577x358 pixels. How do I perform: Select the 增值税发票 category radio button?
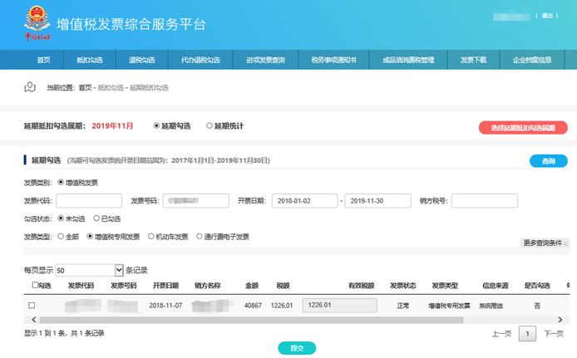coord(61,182)
